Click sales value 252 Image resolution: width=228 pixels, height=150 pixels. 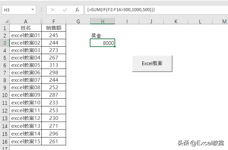point(54,87)
